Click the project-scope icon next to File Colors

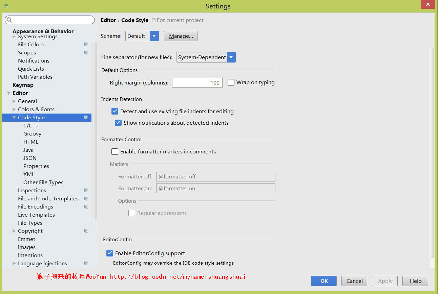(x=86, y=45)
